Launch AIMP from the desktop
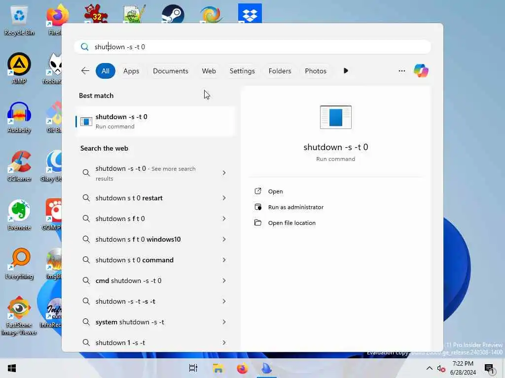The height and width of the screenshot is (378, 505). point(19,68)
